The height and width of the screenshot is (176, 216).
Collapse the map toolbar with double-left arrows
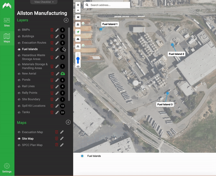point(78,17)
